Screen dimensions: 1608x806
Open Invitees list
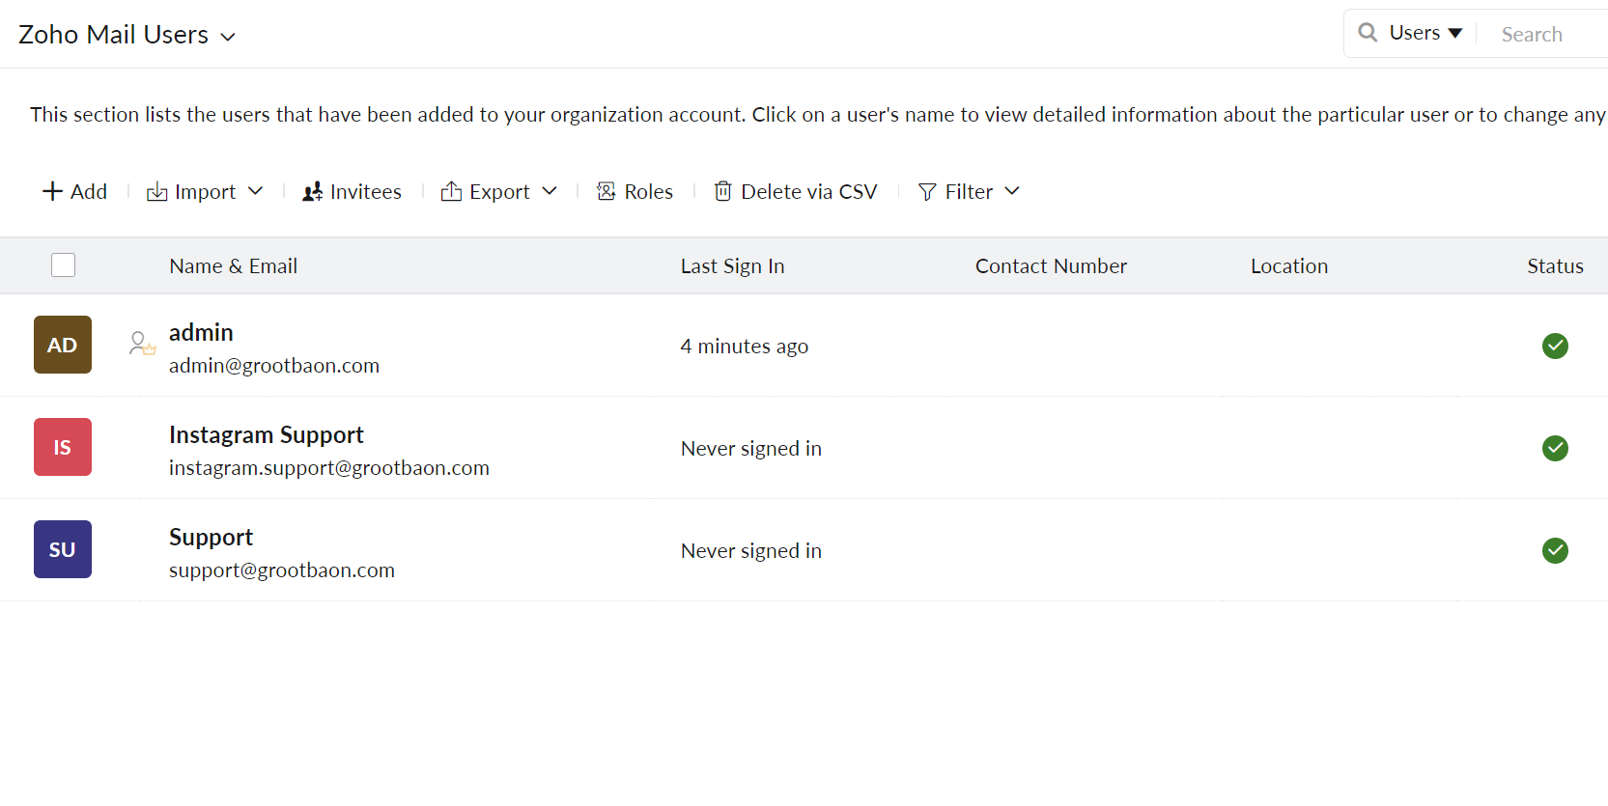pyautogui.click(x=366, y=192)
